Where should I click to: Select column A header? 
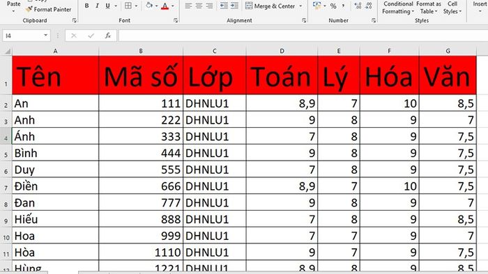(55, 51)
